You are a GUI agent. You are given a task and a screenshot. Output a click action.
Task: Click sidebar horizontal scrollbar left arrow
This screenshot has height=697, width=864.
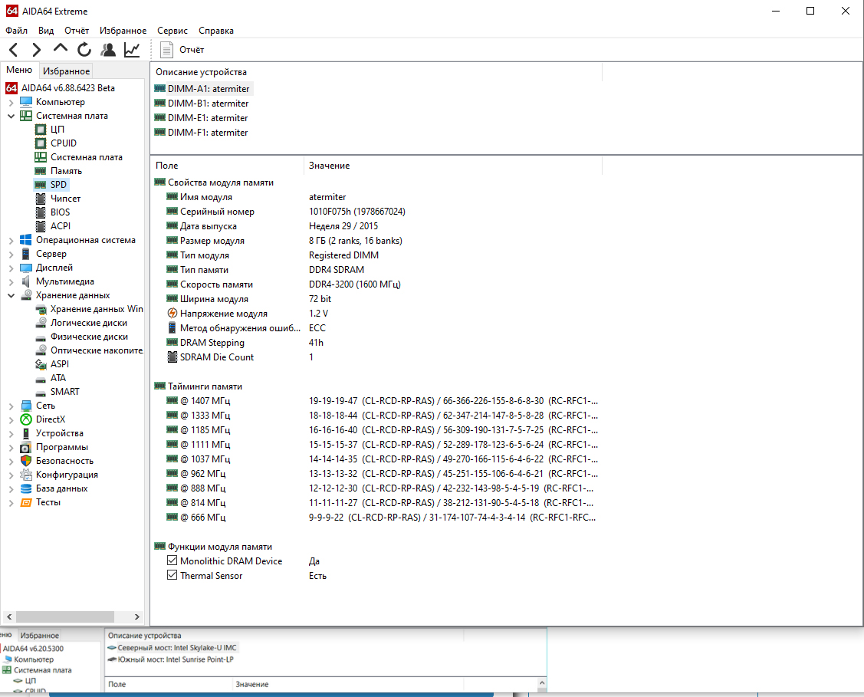[9, 617]
